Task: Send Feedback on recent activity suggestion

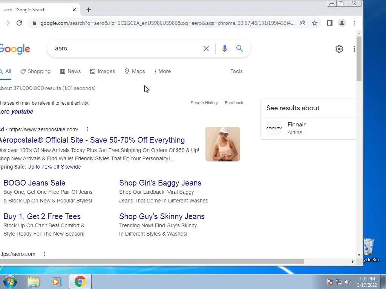Action: (x=234, y=103)
